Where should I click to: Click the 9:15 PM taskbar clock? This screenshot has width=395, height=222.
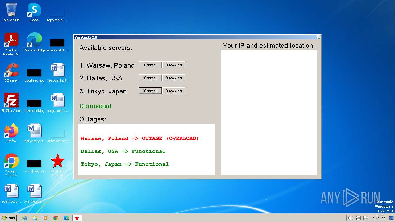(379, 218)
